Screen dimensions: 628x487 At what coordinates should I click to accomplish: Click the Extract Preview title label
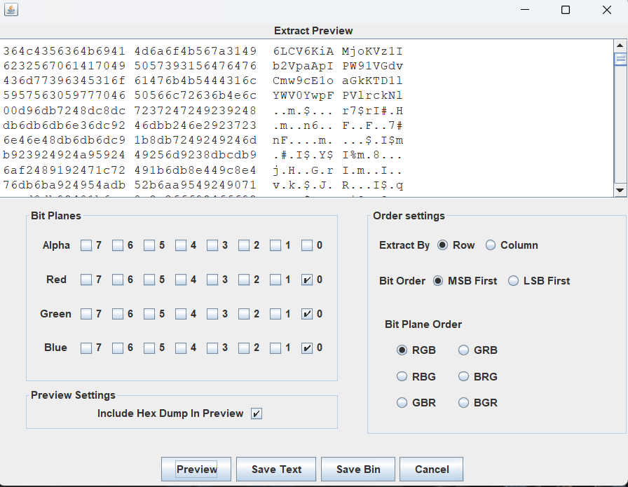pyautogui.click(x=313, y=31)
